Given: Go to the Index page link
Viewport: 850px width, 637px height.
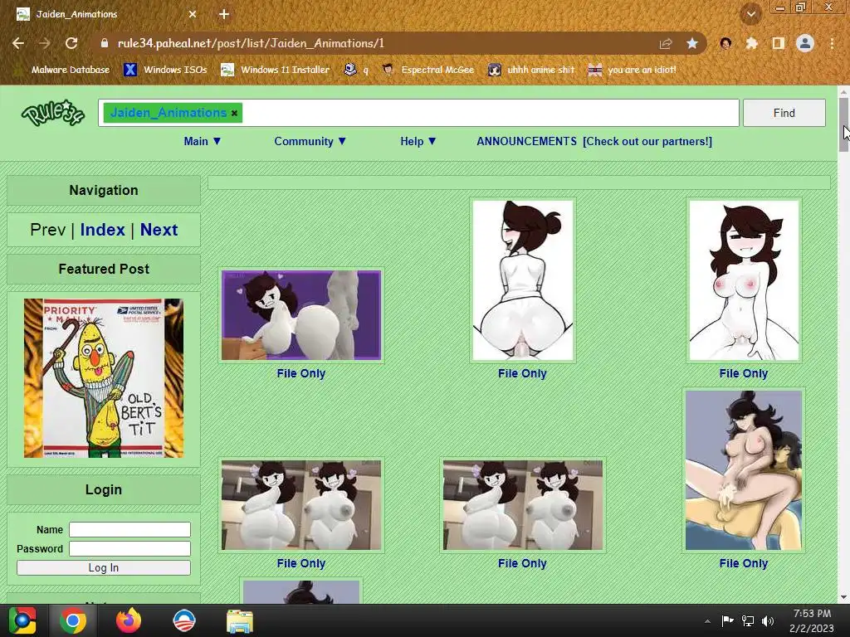Looking at the screenshot, I should tap(102, 230).
